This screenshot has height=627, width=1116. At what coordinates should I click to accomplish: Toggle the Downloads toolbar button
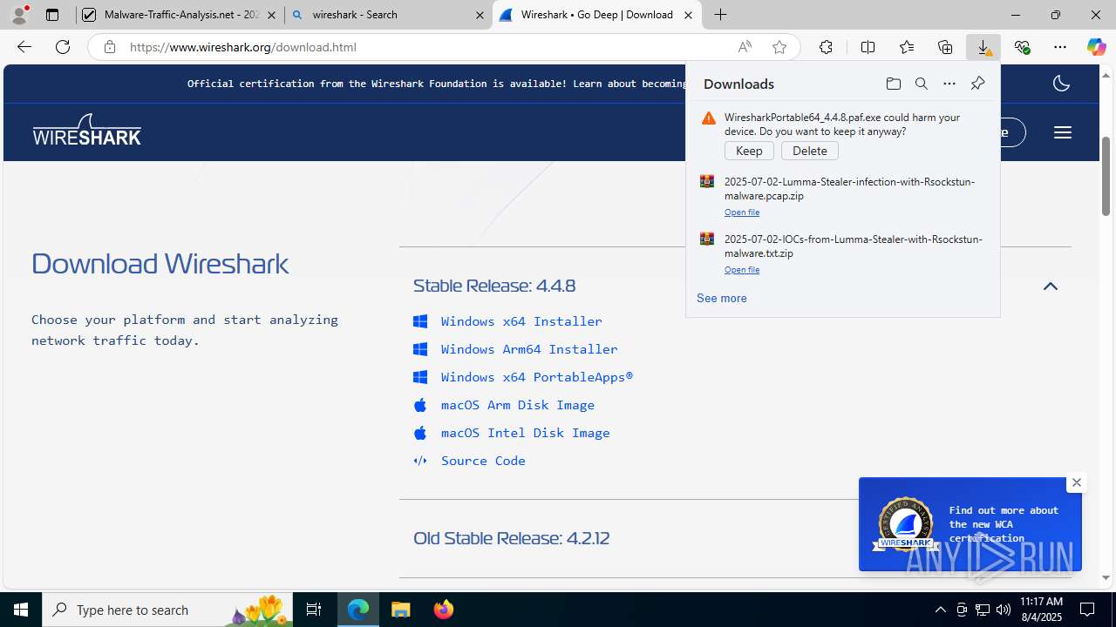(983, 47)
